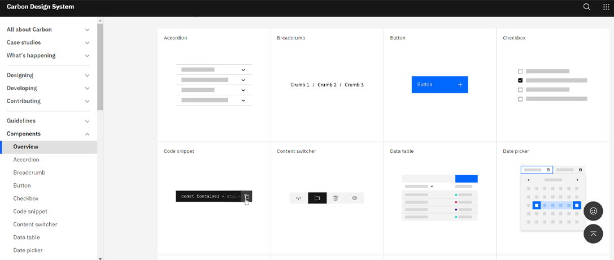
Task: Click the range start date in calendar
Action: (x=537, y=205)
